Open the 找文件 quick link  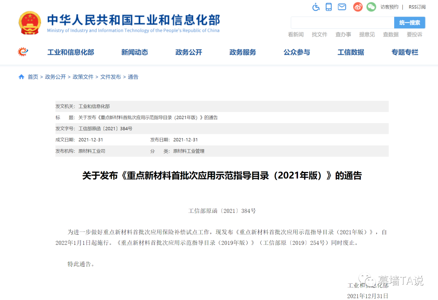pyautogui.click(x=320, y=34)
